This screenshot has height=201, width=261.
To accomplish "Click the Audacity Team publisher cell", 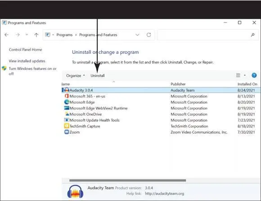I will coord(183,90).
